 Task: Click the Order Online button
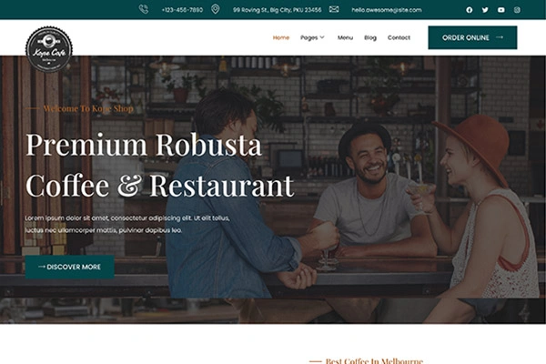click(472, 37)
